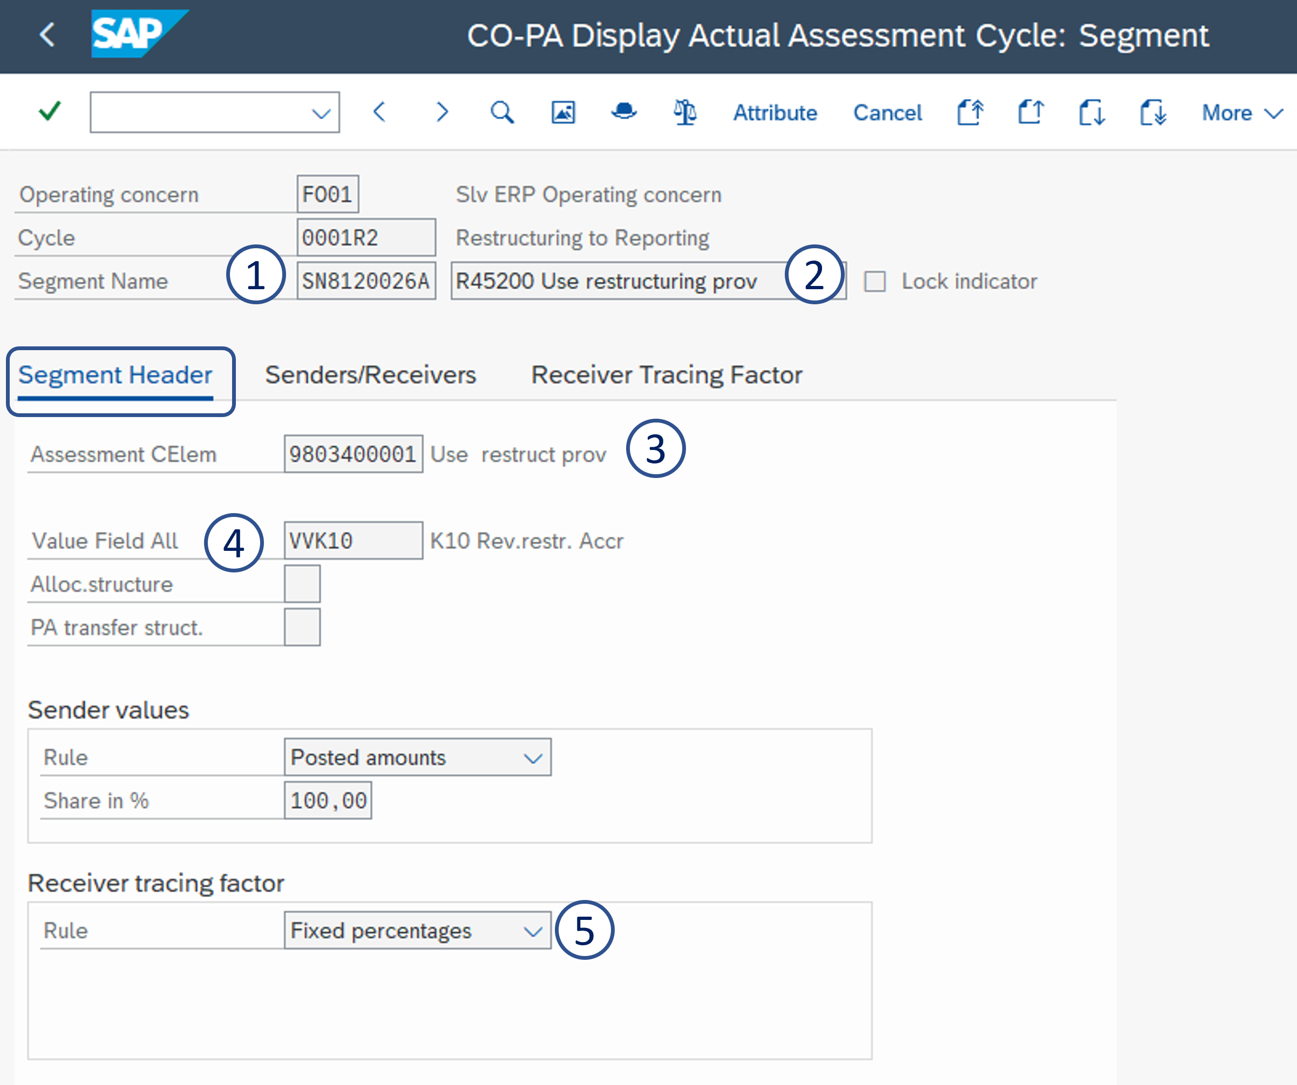This screenshot has width=1297, height=1085.
Task: Click the balance scale toolbar icon
Action: click(x=685, y=112)
